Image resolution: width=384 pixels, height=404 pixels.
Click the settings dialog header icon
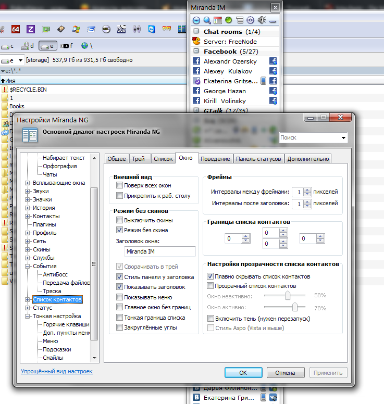30,135
